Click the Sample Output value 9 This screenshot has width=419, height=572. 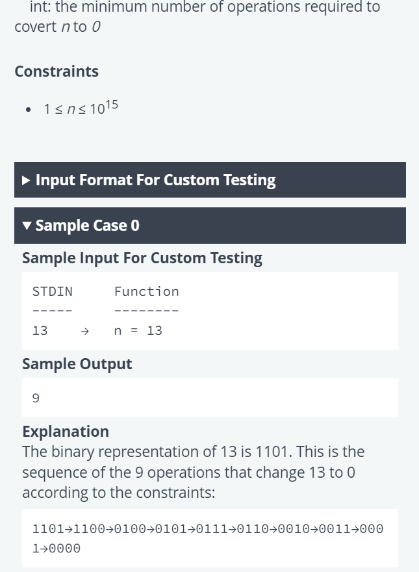(x=36, y=398)
